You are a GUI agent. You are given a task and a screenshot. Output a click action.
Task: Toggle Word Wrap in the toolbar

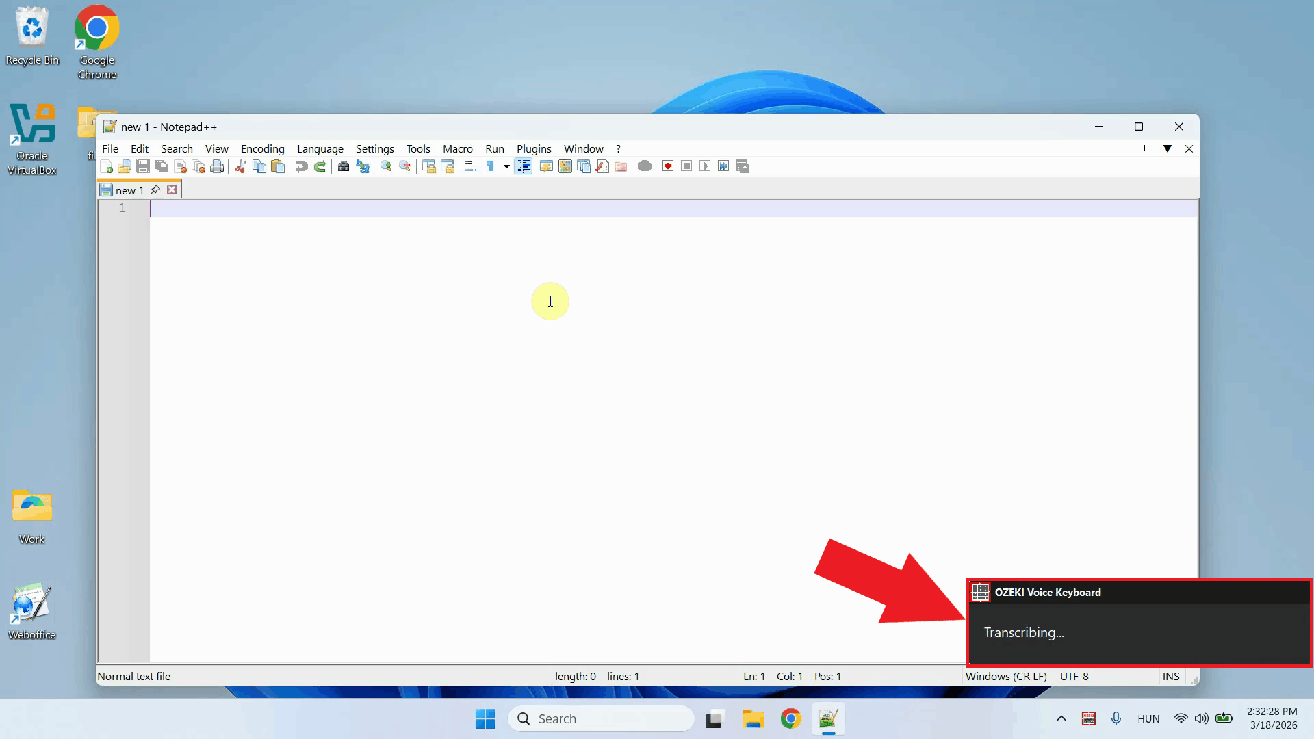tap(471, 166)
